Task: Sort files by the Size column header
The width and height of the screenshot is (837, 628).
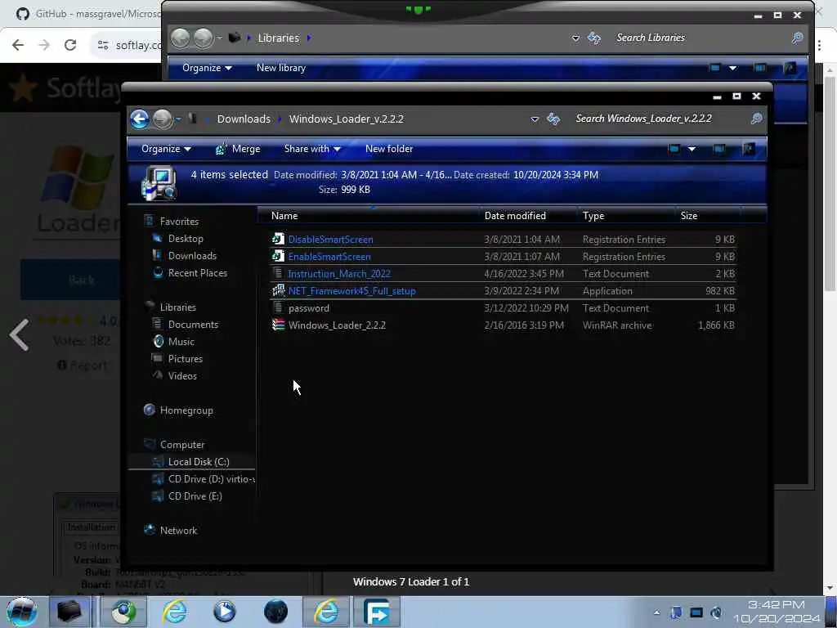Action: [x=707, y=216]
